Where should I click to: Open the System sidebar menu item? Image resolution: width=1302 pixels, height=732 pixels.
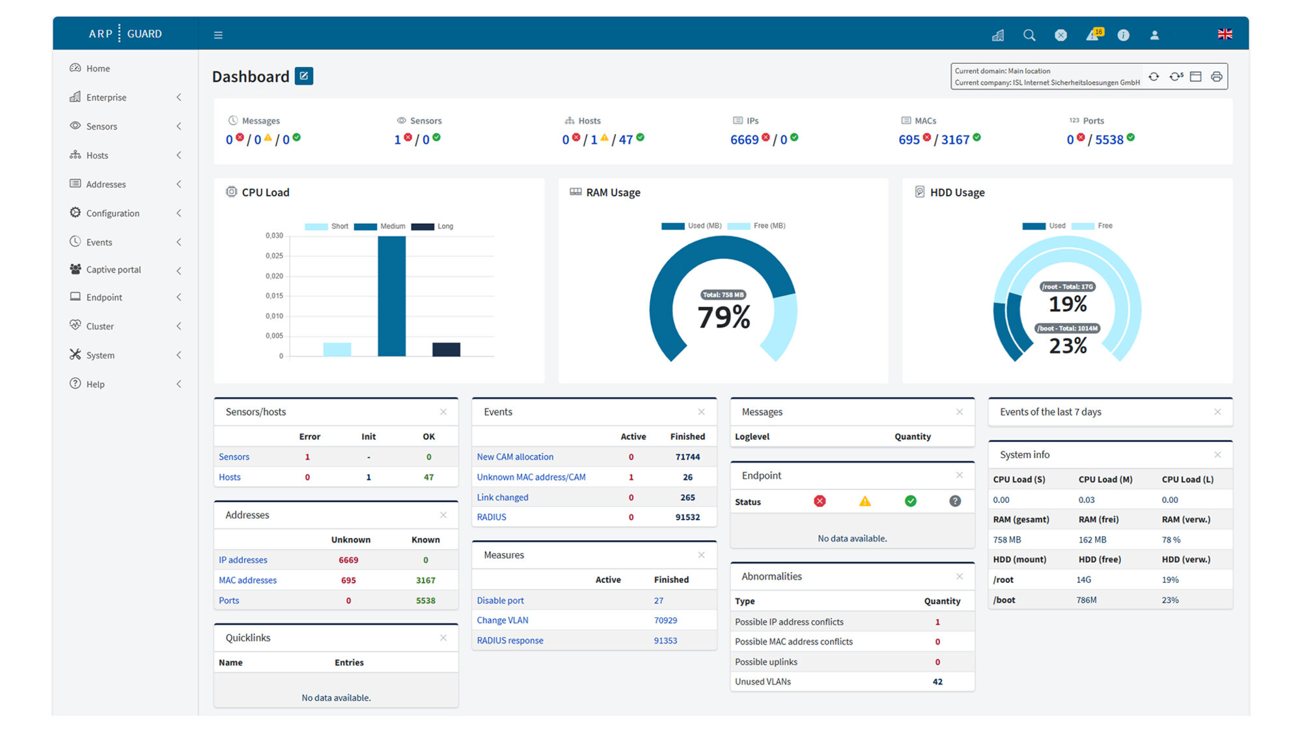tap(100, 355)
